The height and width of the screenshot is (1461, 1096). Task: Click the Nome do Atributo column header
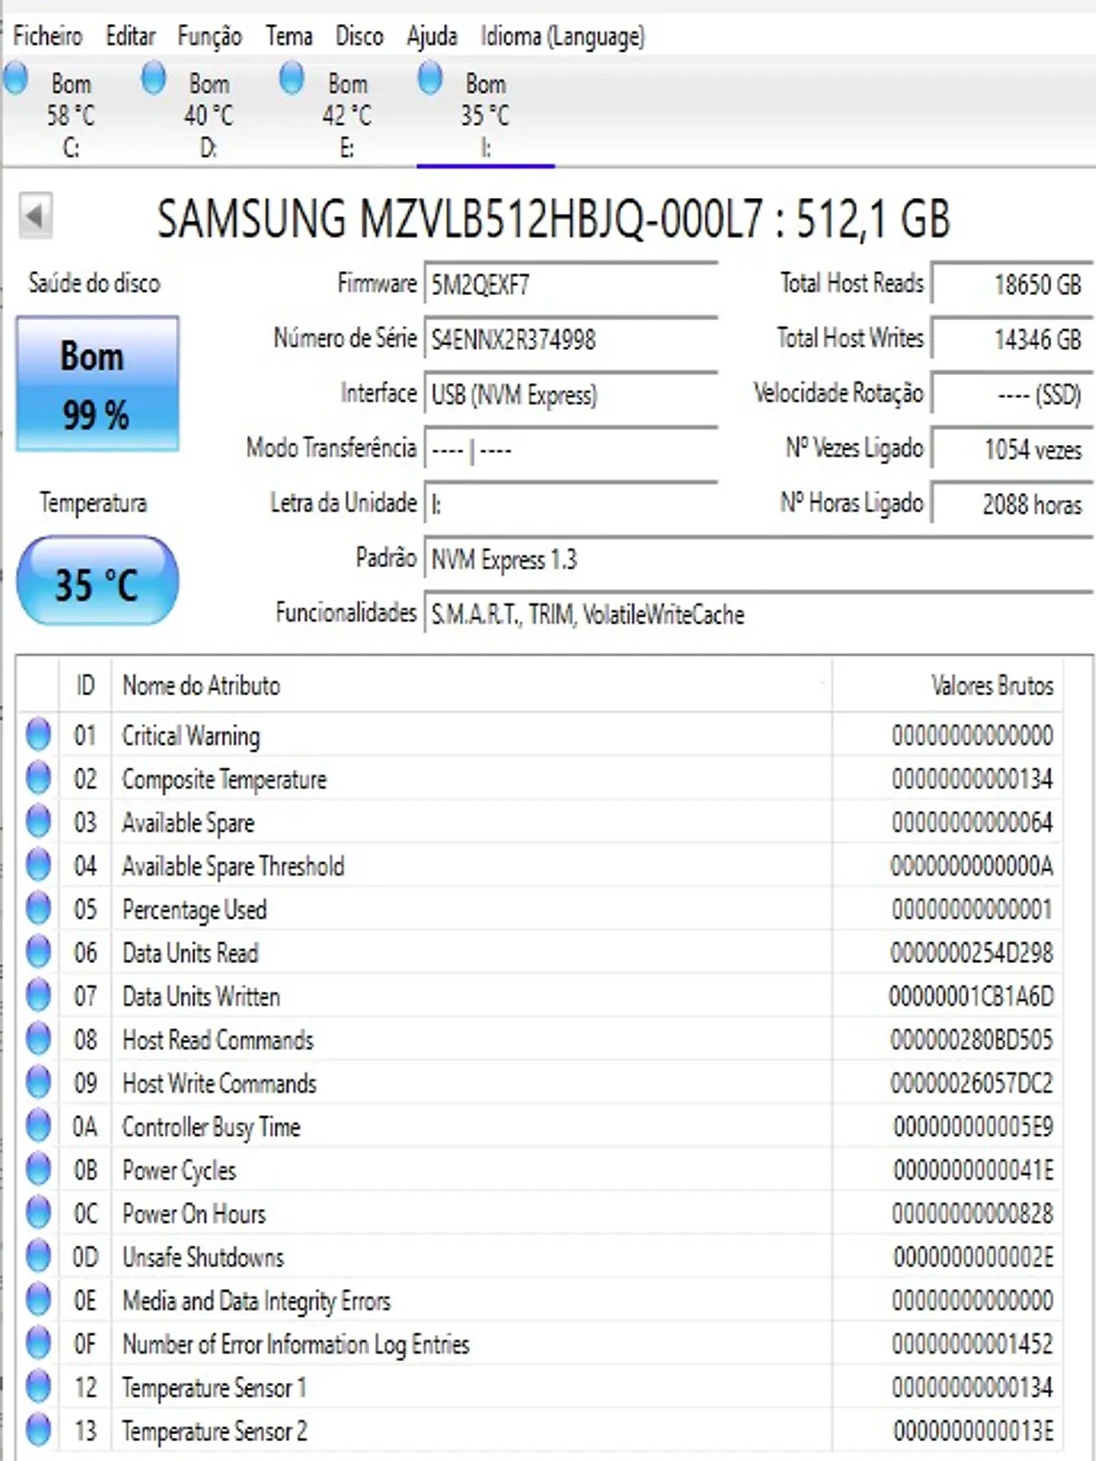pyautogui.click(x=471, y=685)
